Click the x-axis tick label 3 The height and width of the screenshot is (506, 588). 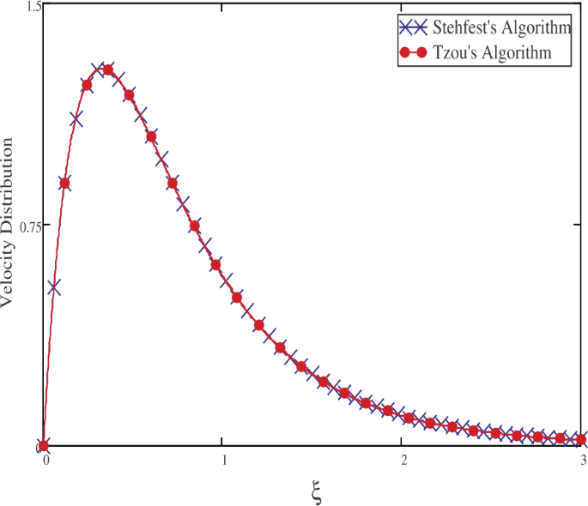(x=584, y=460)
